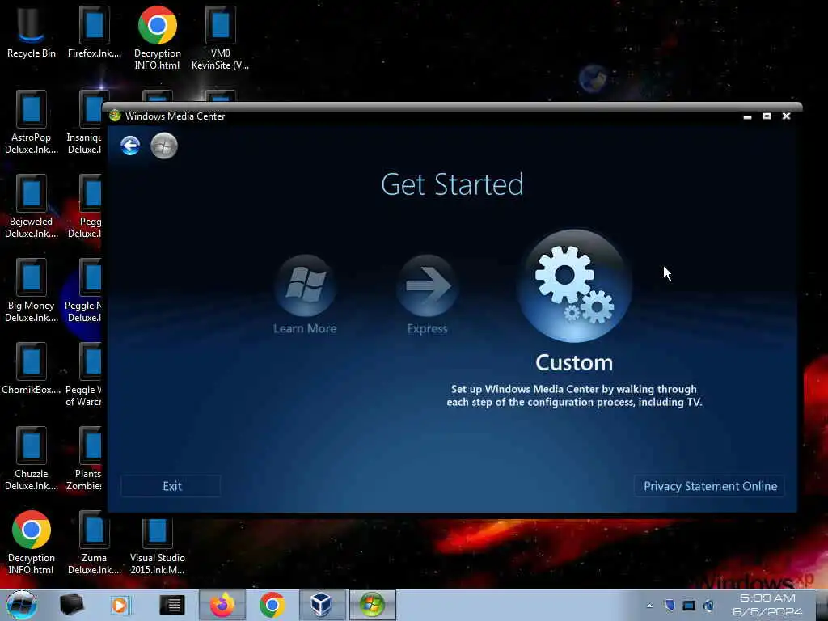The image size is (828, 621).
Task: Switch to VirtualBox in the taskbar
Action: pos(322,605)
